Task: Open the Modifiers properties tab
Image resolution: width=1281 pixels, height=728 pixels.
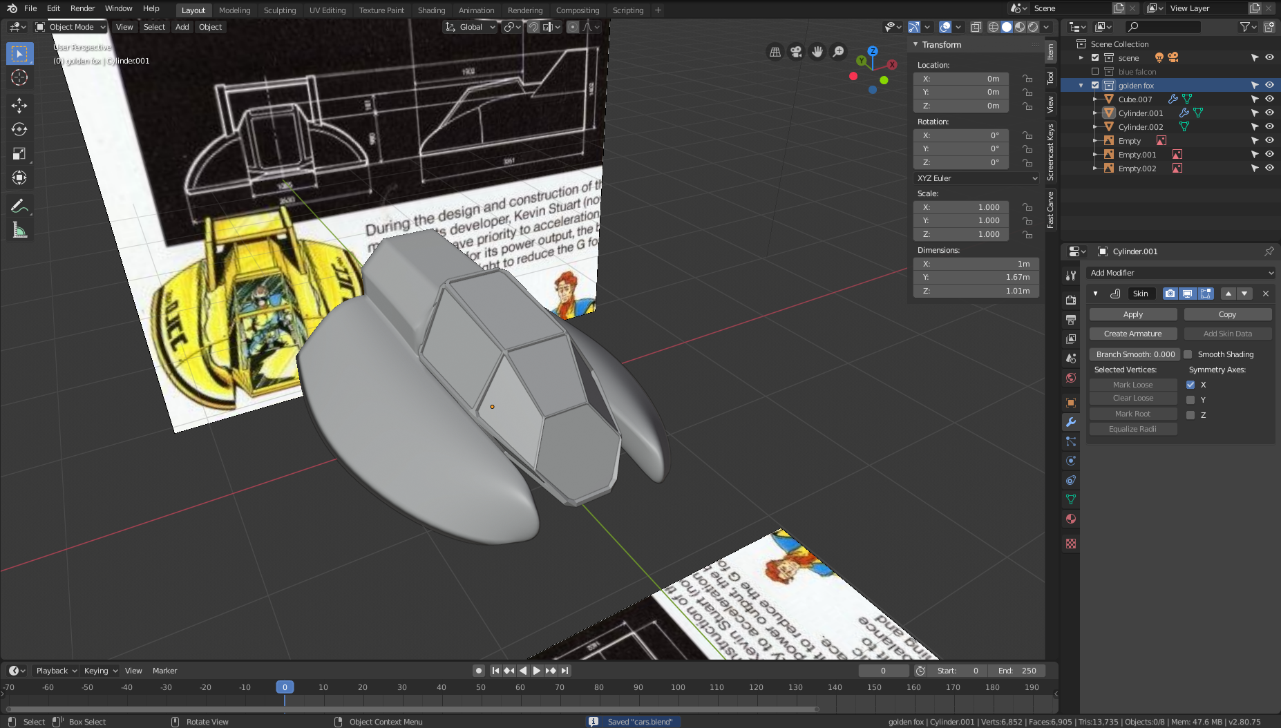Action: tap(1071, 422)
